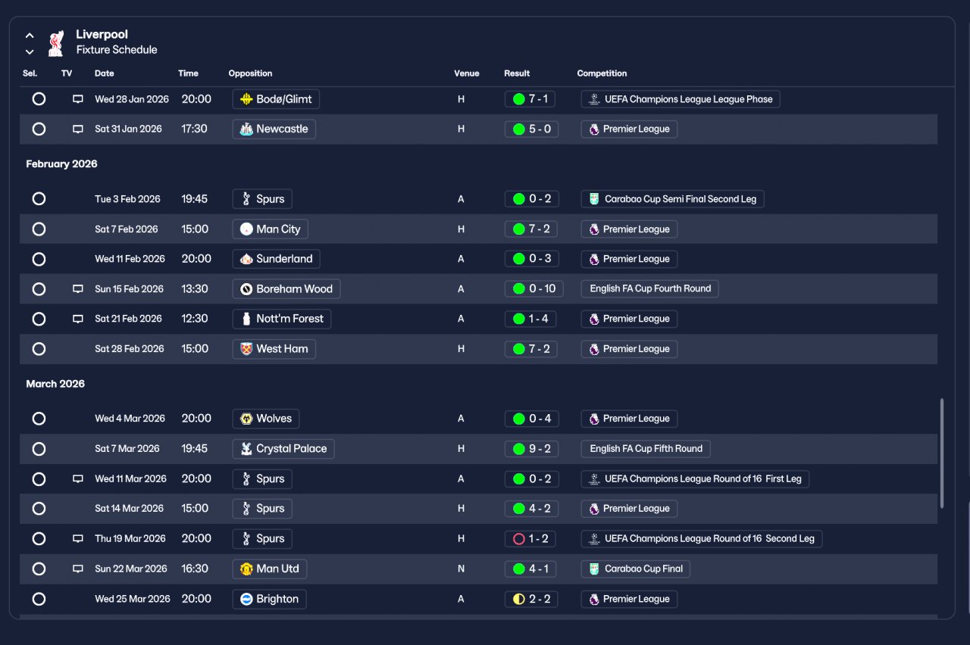Image resolution: width=970 pixels, height=645 pixels.
Task: Click the green win indicator on 0 - 10 result
Action: (519, 289)
